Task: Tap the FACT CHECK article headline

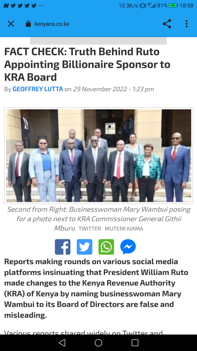Action: click(87, 64)
